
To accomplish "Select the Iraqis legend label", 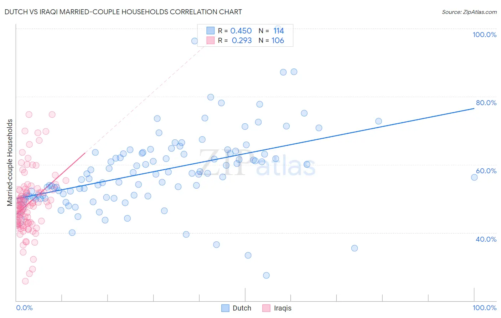I will 283,308.
